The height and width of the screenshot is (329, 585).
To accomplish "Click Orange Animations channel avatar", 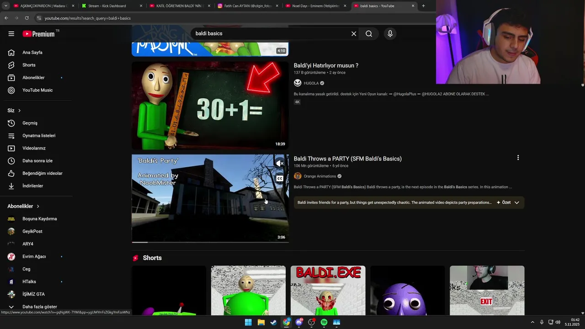I will 298,176.
